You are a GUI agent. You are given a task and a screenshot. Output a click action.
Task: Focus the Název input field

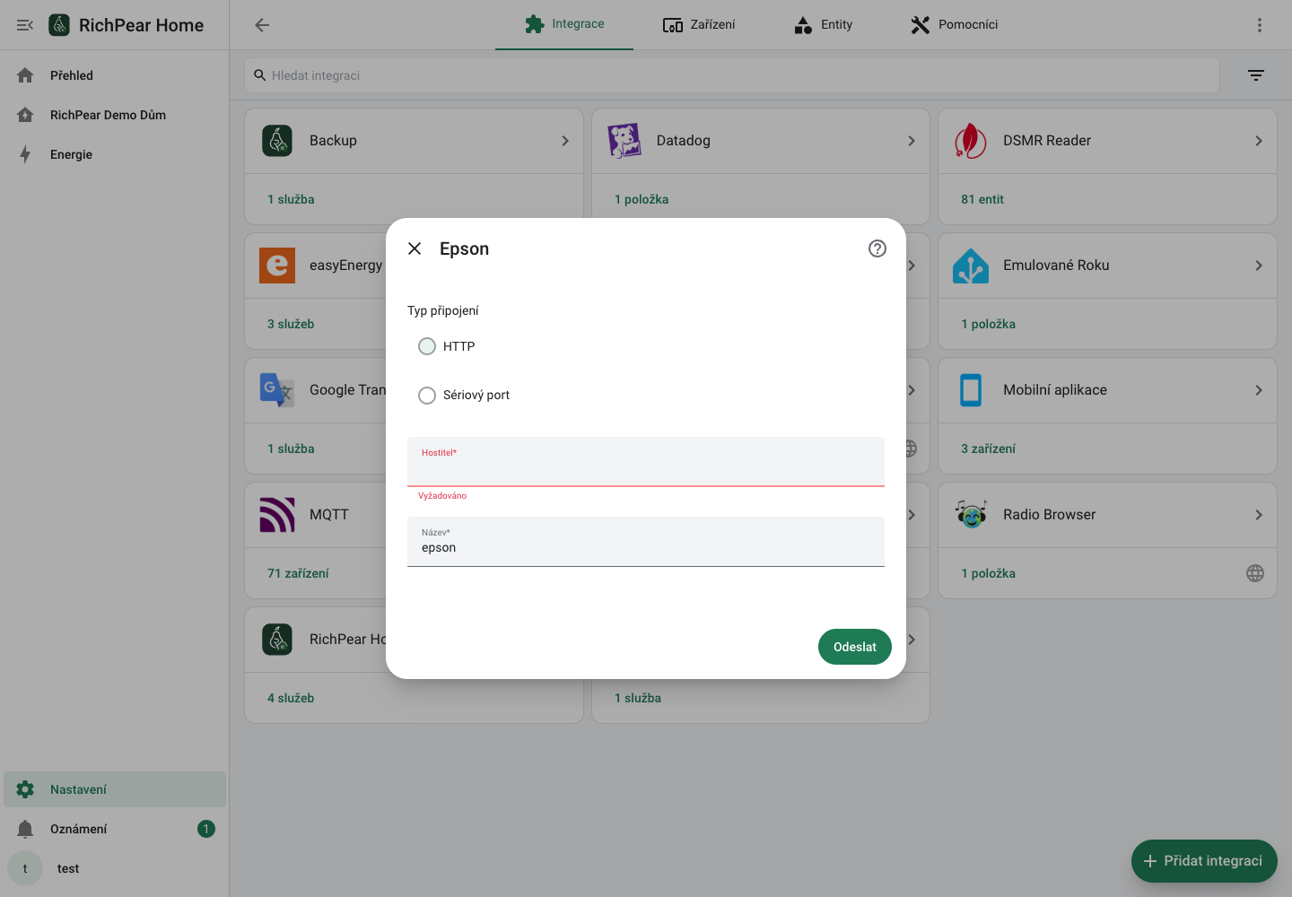click(646, 542)
